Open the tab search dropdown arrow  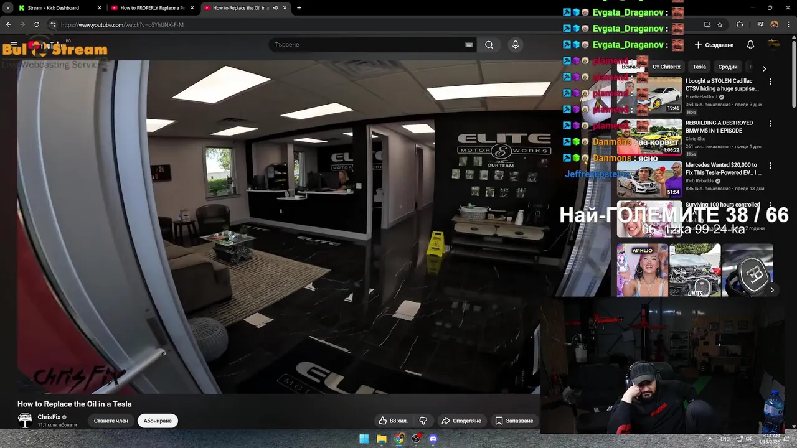[x=7, y=8]
